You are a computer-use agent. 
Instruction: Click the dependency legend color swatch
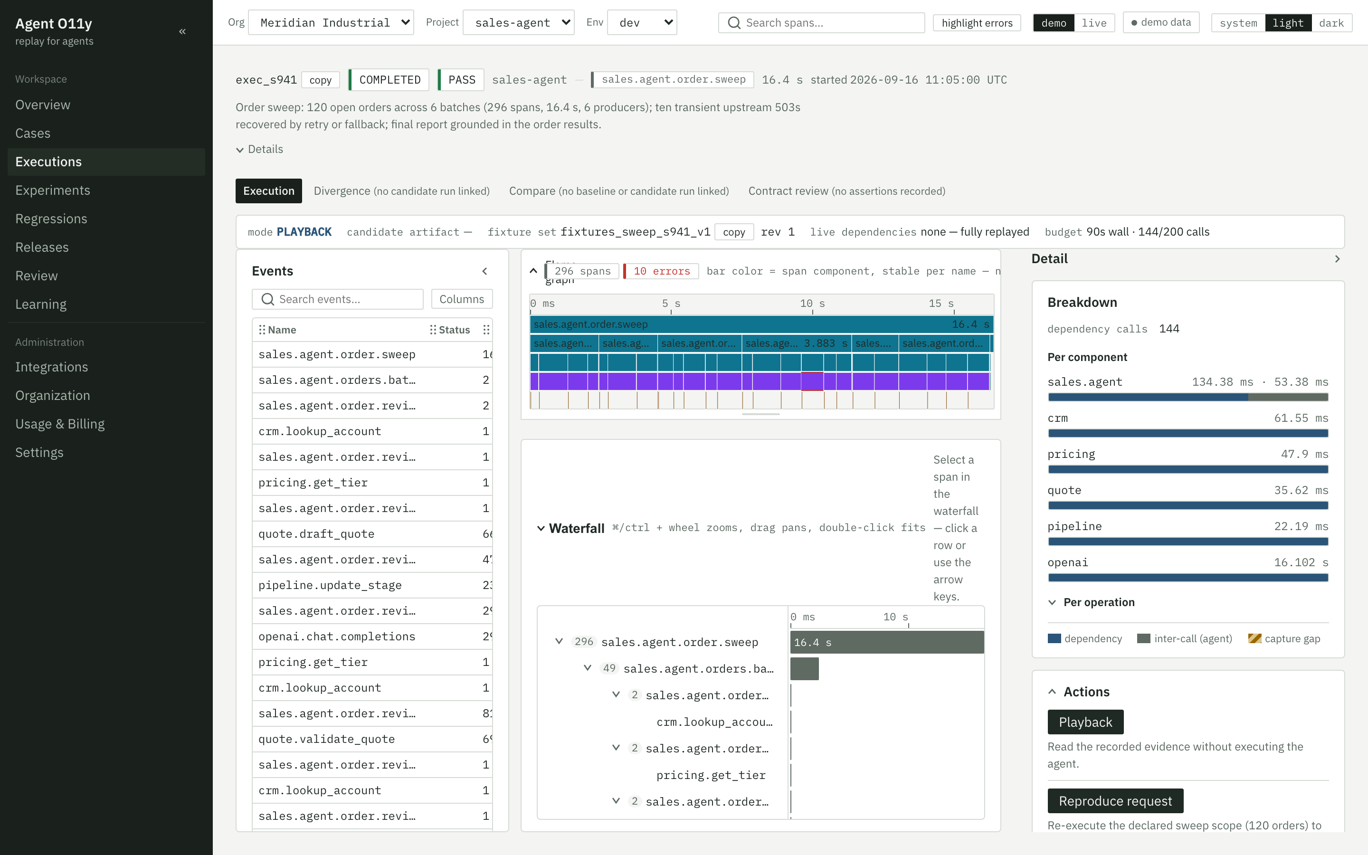click(x=1054, y=638)
